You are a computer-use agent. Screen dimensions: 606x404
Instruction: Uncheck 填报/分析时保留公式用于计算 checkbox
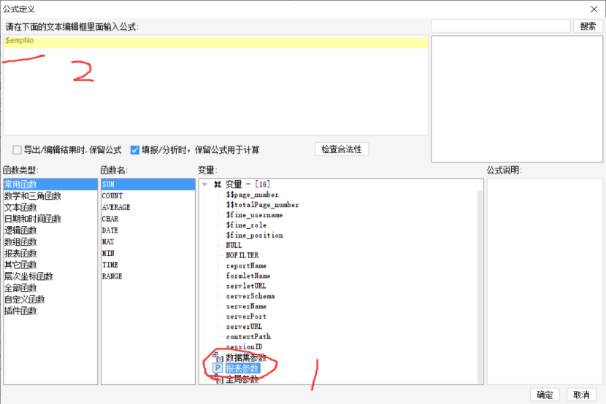[x=134, y=149]
